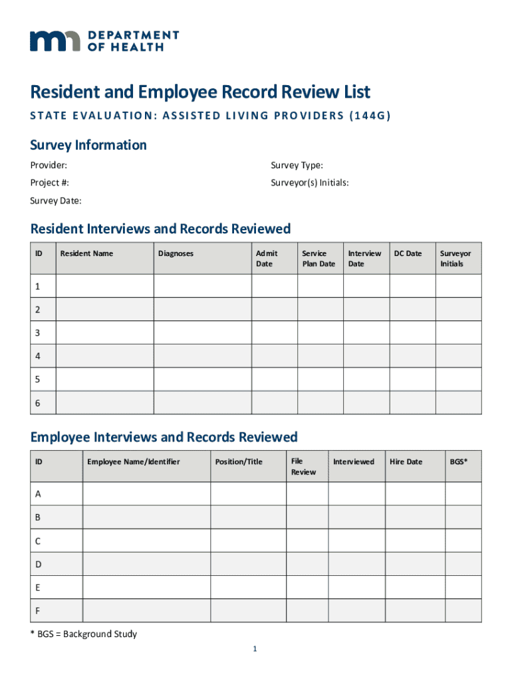Click File Review cell in employee row C

coord(307,540)
